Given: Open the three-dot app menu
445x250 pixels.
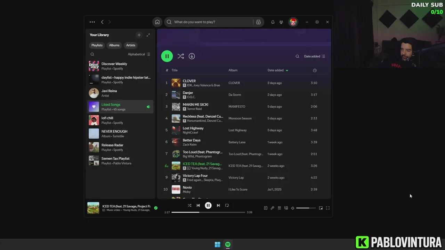Looking at the screenshot, I should (92, 22).
